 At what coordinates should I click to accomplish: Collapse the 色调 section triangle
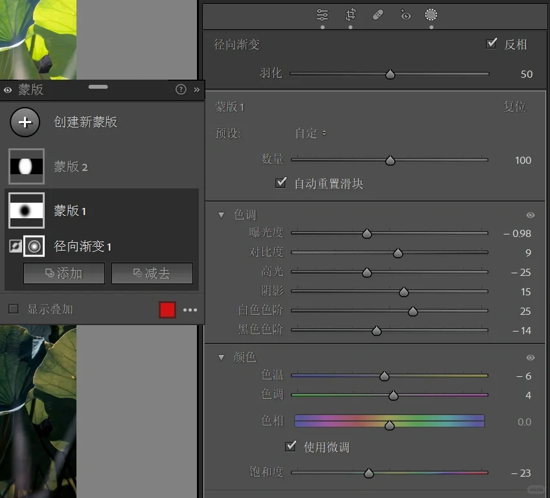(x=221, y=215)
